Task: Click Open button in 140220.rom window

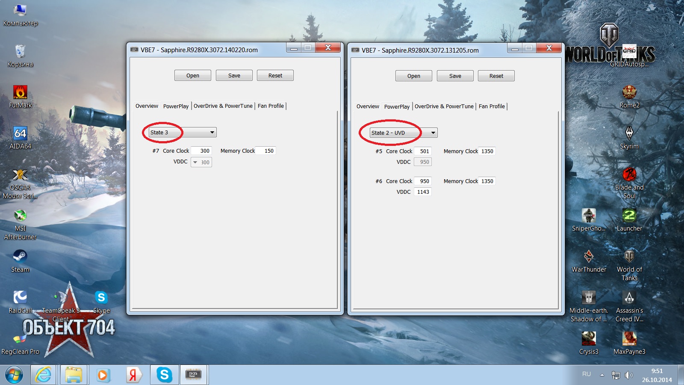Action: point(193,76)
